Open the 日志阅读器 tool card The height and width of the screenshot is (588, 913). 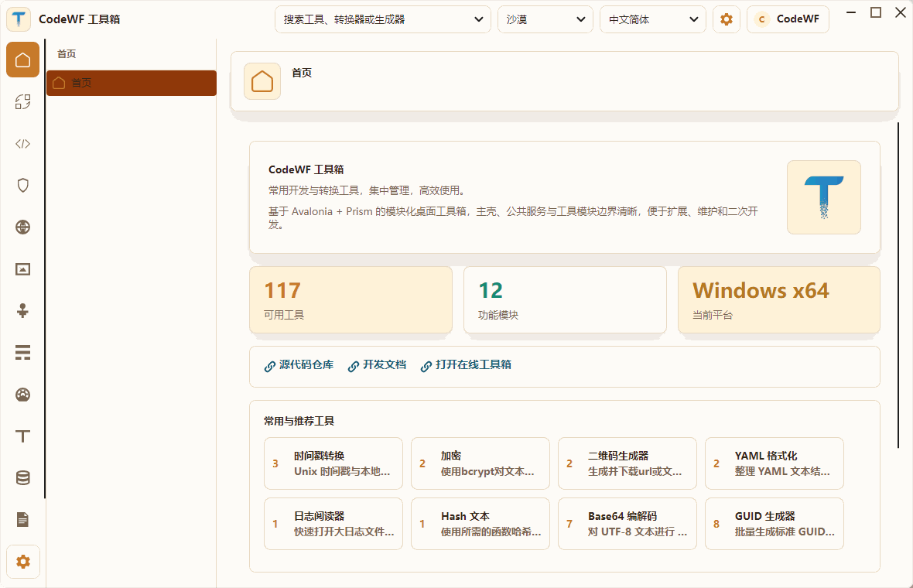[333, 523]
